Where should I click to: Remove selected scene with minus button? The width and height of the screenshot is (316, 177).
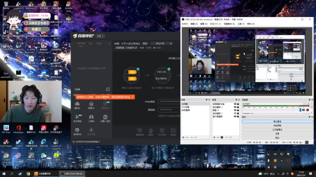(187, 137)
